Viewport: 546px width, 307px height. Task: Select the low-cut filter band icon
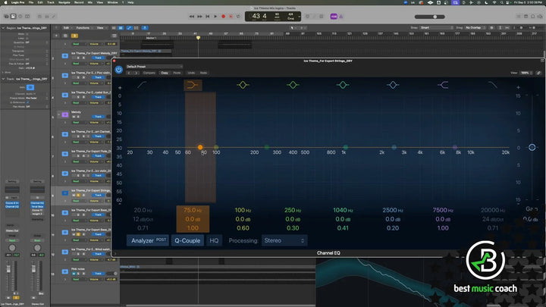click(x=142, y=85)
